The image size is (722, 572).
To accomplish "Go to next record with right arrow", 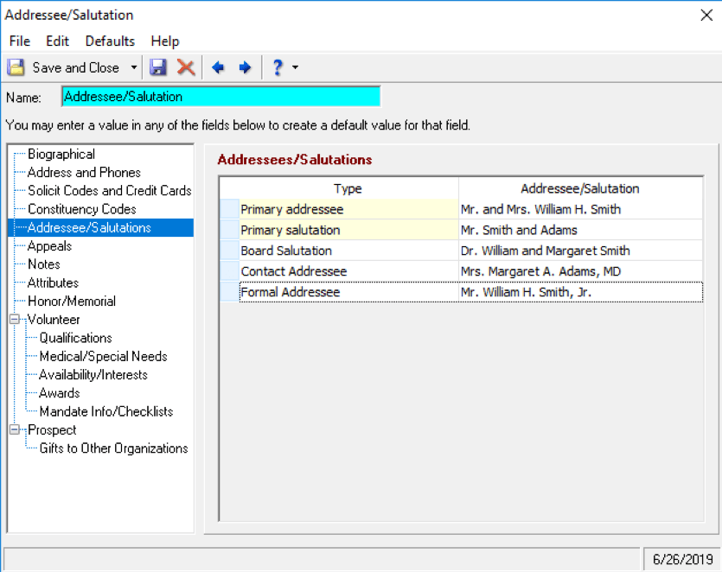I will point(245,67).
